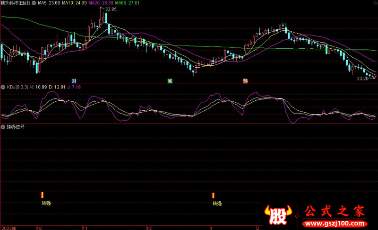Click the 23.20 low price label
This screenshot has height=230, width=378.
[363, 79]
